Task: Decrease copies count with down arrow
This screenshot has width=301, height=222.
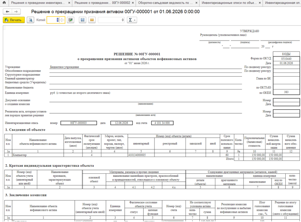Action: (x=62, y=21)
